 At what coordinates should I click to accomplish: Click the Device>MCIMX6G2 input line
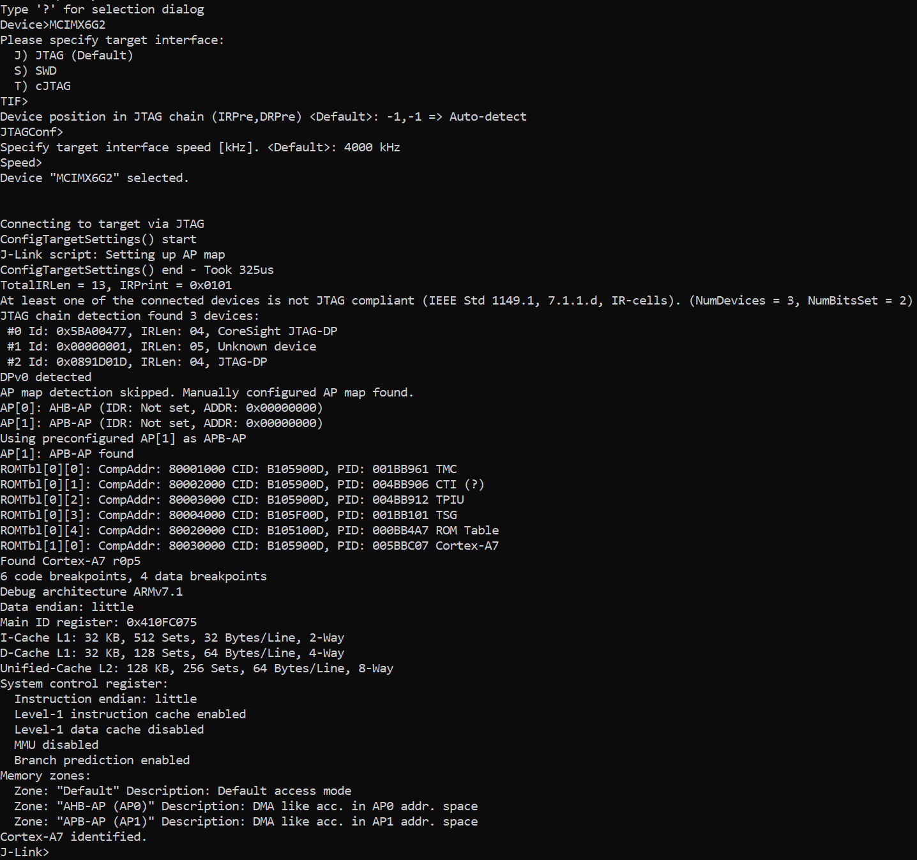(53, 25)
